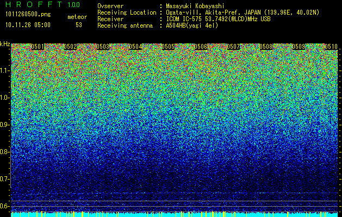Select the 0505 time marker
This screenshot has height=217, width=342.
(168, 47)
